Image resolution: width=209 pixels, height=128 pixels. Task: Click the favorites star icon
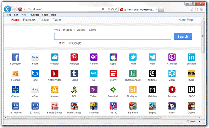click(x=197, y=9)
